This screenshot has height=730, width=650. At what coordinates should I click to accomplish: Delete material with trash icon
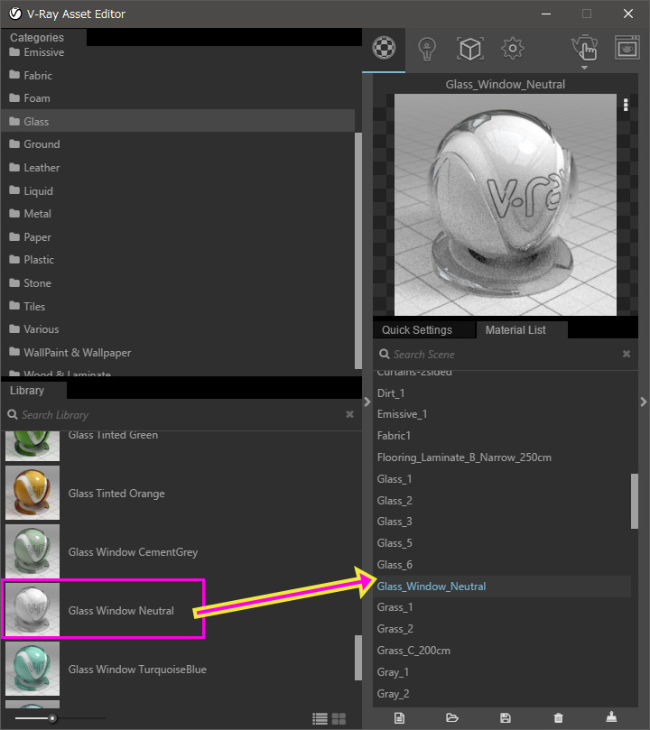pyautogui.click(x=558, y=718)
